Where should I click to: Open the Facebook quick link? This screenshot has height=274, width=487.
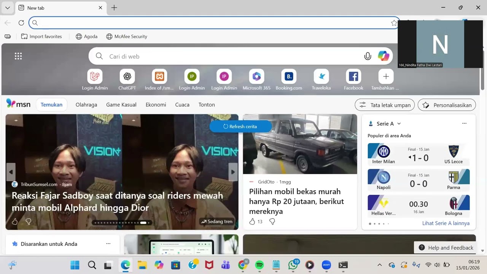(x=353, y=80)
